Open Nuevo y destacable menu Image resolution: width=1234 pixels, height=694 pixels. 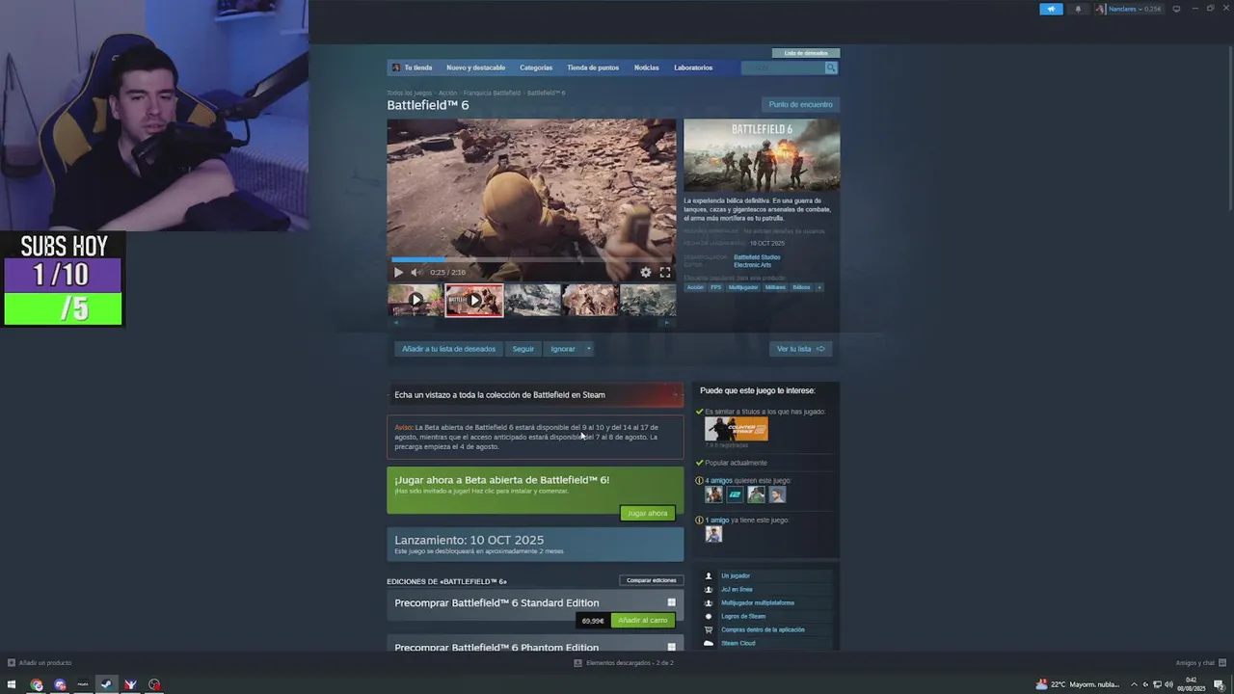click(475, 67)
